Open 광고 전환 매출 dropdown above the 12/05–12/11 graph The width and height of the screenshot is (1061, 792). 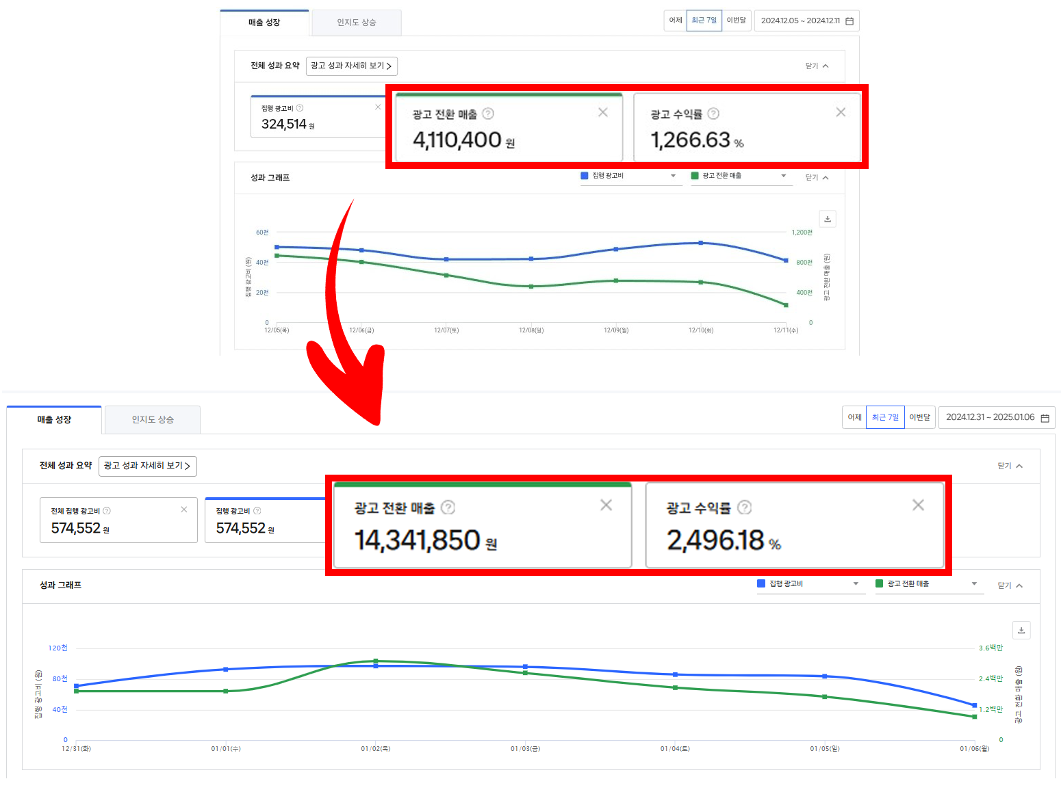click(x=741, y=176)
